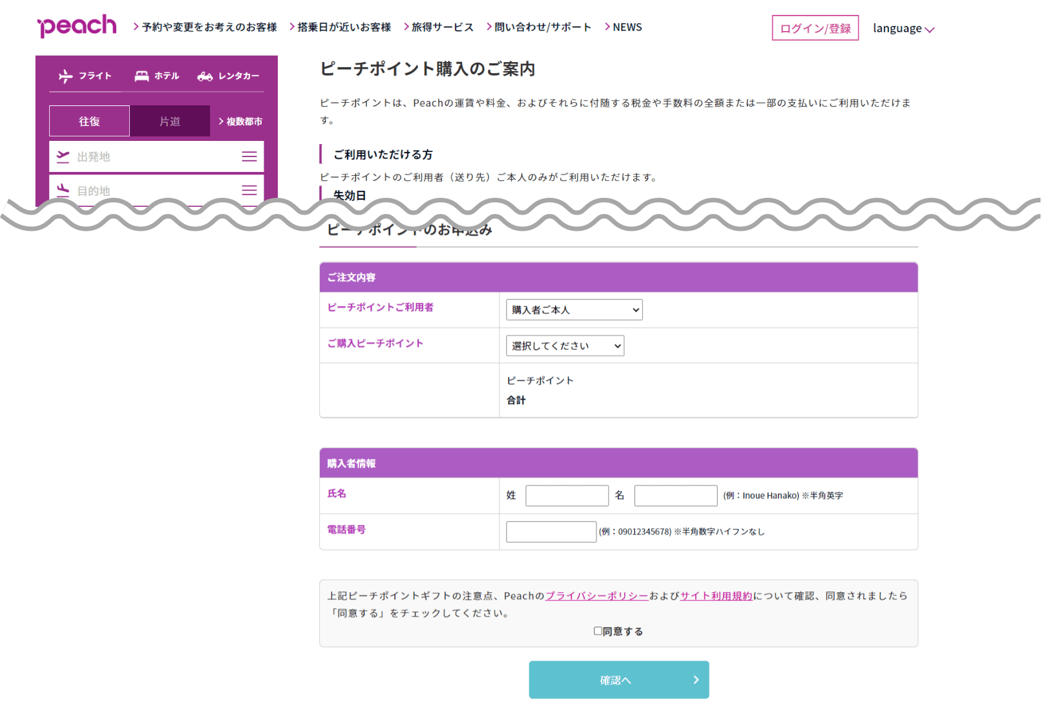The image size is (1041, 724).
Task: Click the arrow icon on 確認へ button
Action: (x=696, y=679)
